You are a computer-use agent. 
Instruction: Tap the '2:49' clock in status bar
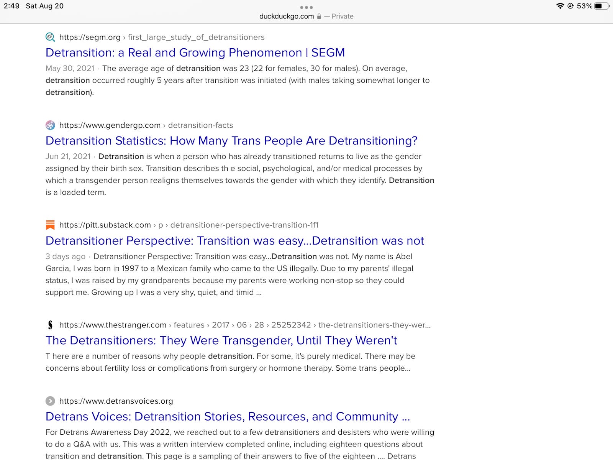coord(11,6)
